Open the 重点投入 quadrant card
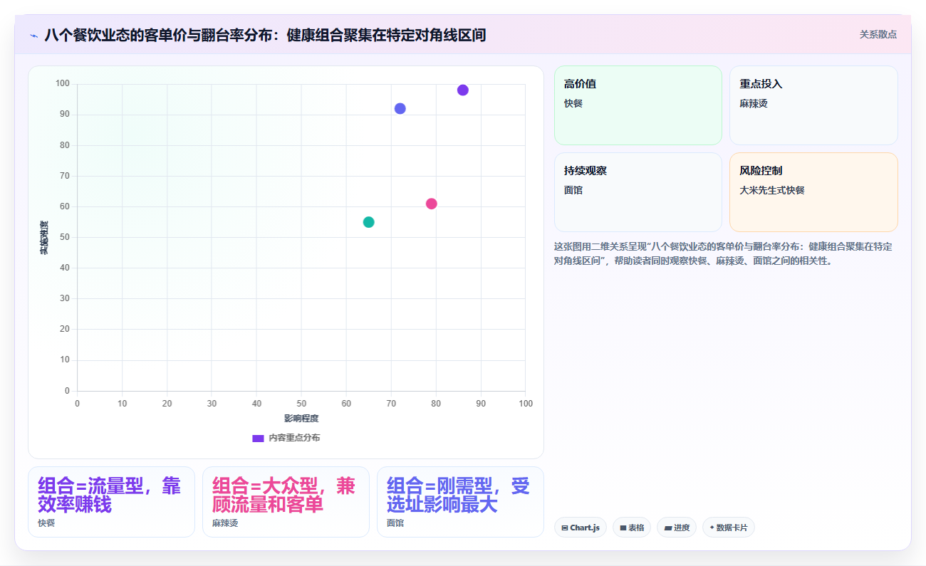Viewport: 926px width, 566px height. coord(813,105)
